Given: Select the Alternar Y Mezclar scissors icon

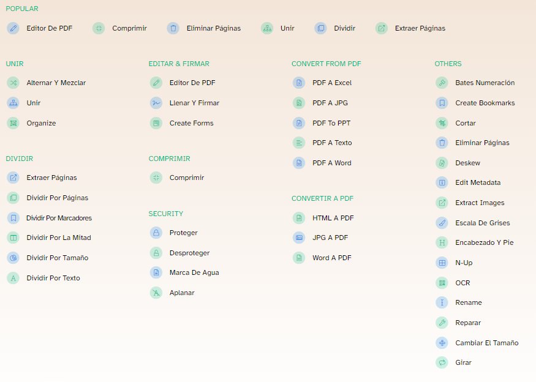Looking at the screenshot, I should pos(13,83).
